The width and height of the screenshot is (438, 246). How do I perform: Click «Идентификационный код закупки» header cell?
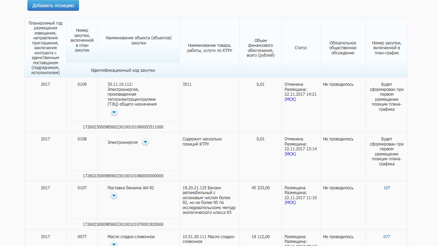pyautogui.click(x=123, y=70)
